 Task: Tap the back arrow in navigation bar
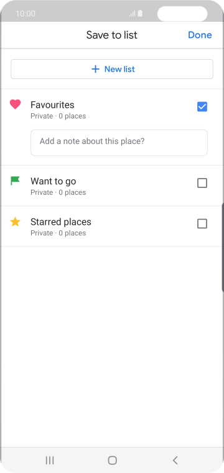tap(175, 460)
